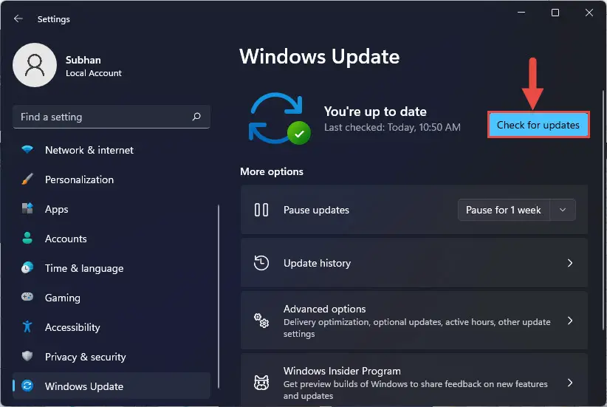The height and width of the screenshot is (407, 607).
Task: Click the Check for updates button
Action: [x=538, y=125]
